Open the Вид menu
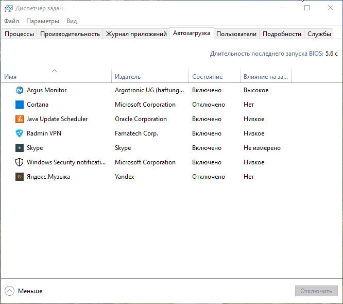The image size is (343, 304). [x=72, y=21]
